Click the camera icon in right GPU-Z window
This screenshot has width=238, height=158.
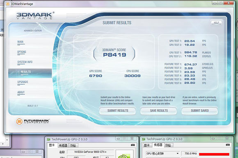click(228, 144)
